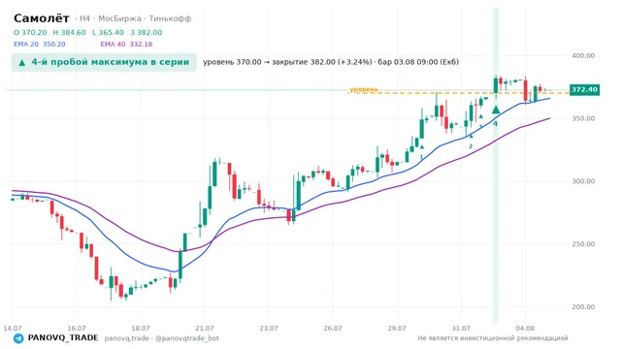Click the current price label 372.40

(584, 90)
